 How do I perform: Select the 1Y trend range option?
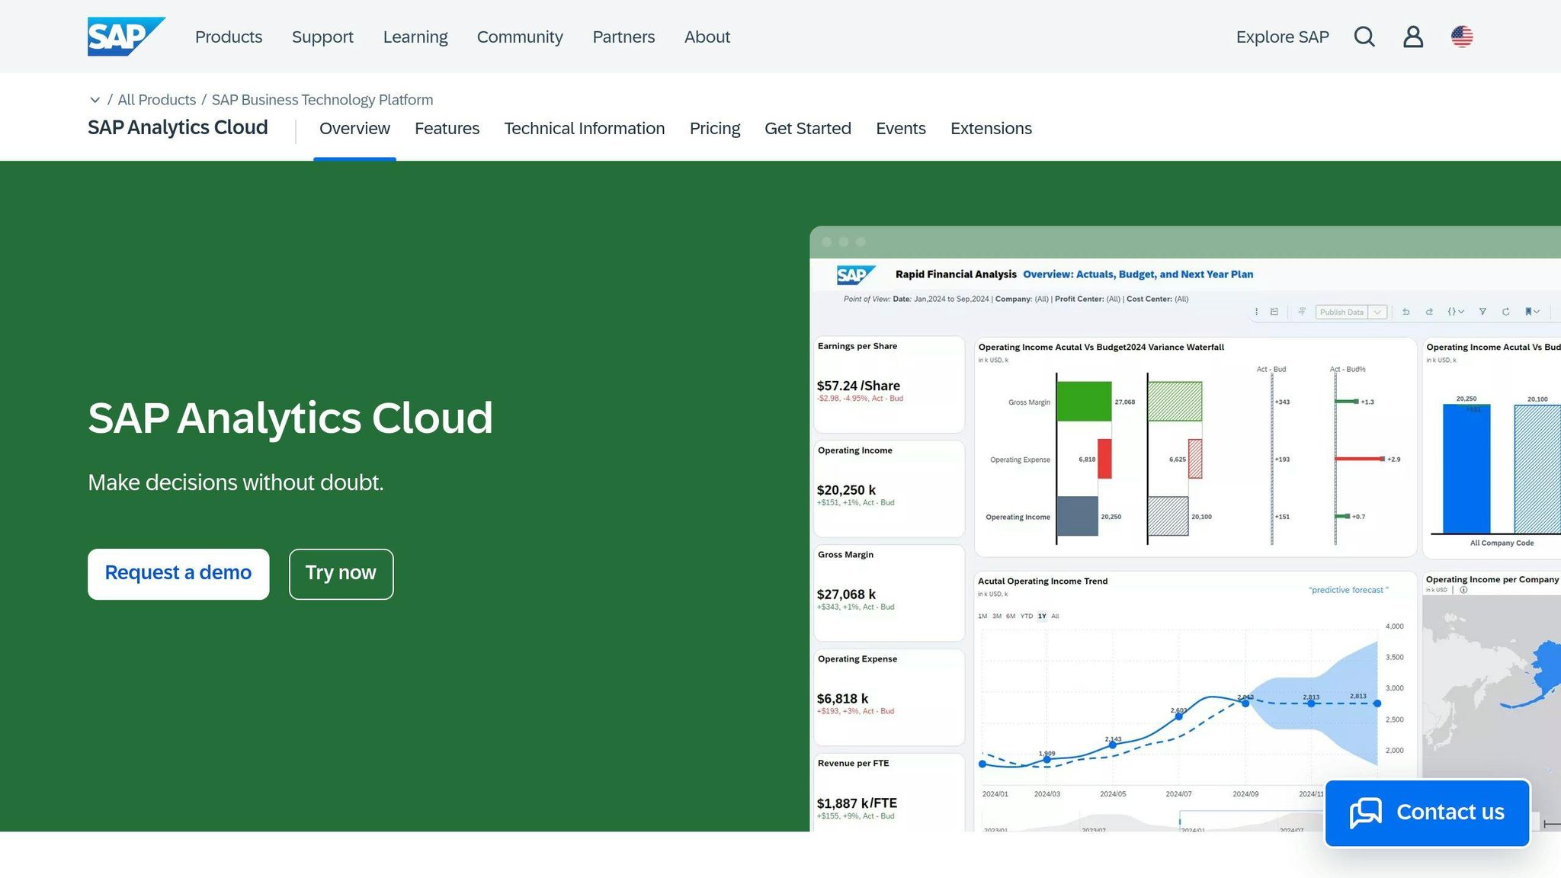(1042, 616)
